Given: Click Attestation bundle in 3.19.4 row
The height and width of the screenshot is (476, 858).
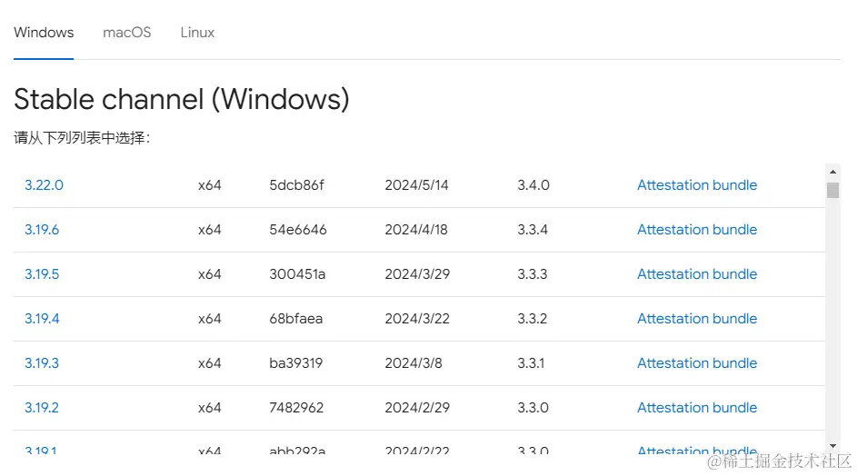Looking at the screenshot, I should 696,319.
